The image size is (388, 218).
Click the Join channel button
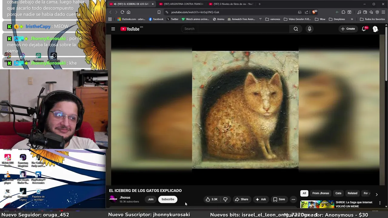pos(151,199)
